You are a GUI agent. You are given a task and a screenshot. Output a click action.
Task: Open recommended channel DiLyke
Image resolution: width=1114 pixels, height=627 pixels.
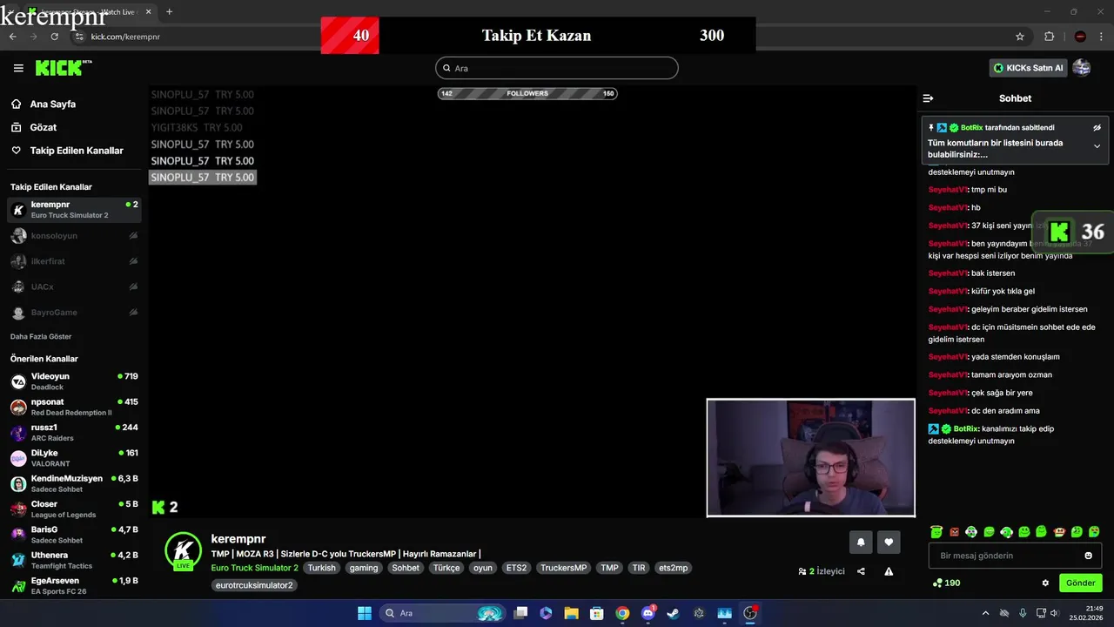tap(74, 458)
